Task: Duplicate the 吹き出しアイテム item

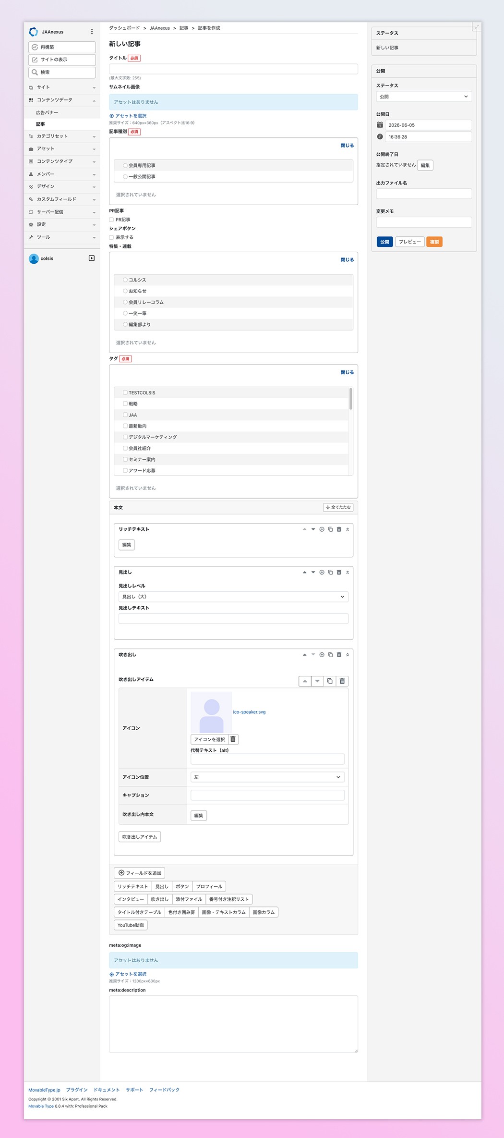Action: 330,681
